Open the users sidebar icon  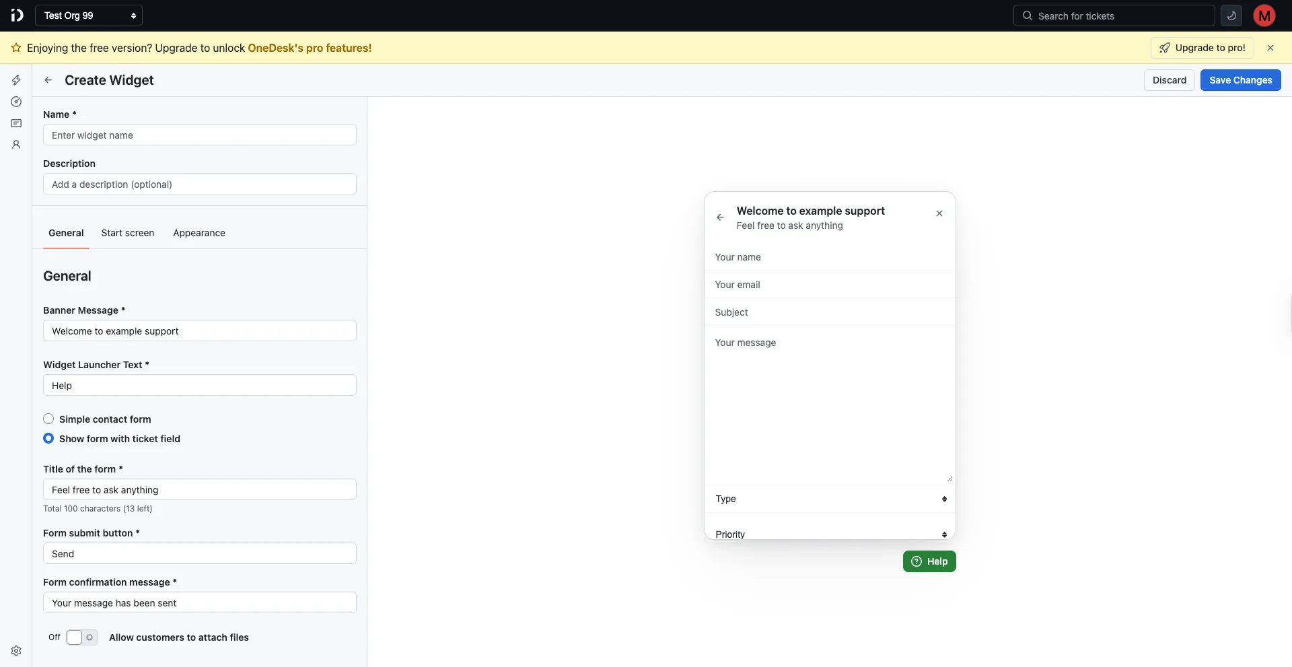(15, 145)
